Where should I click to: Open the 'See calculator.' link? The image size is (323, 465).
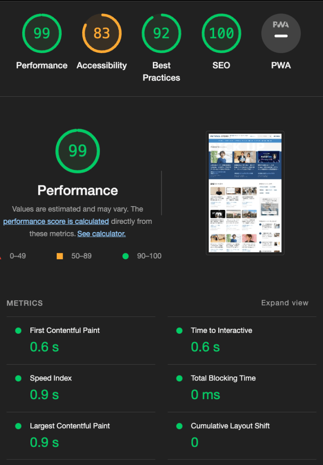[101, 234]
